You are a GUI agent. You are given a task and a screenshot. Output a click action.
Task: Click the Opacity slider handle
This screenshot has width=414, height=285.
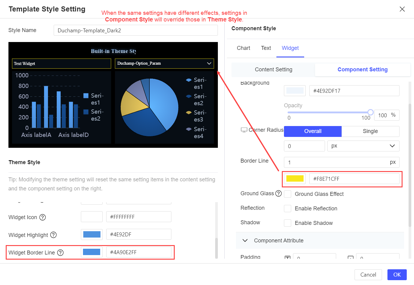coord(371,112)
